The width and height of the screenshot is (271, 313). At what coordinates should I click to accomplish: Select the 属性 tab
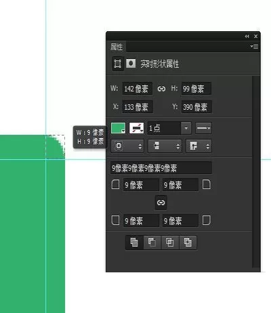(117, 47)
